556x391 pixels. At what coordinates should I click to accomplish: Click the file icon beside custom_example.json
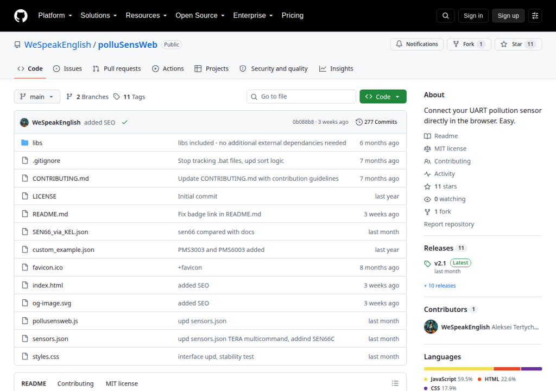25,249
